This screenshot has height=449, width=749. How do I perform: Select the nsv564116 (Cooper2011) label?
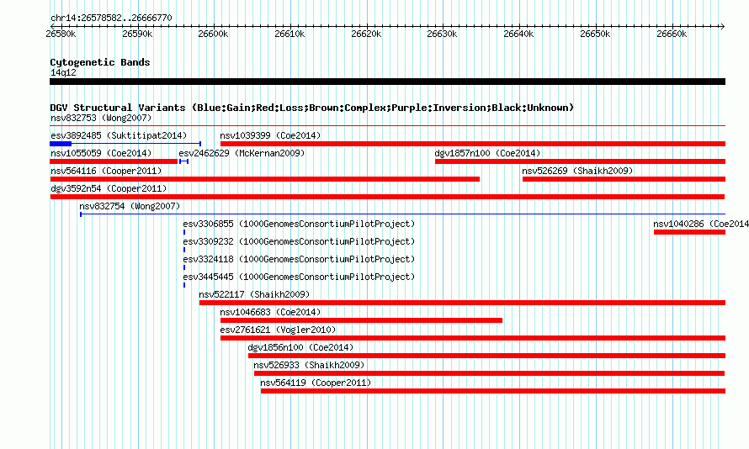pos(106,171)
